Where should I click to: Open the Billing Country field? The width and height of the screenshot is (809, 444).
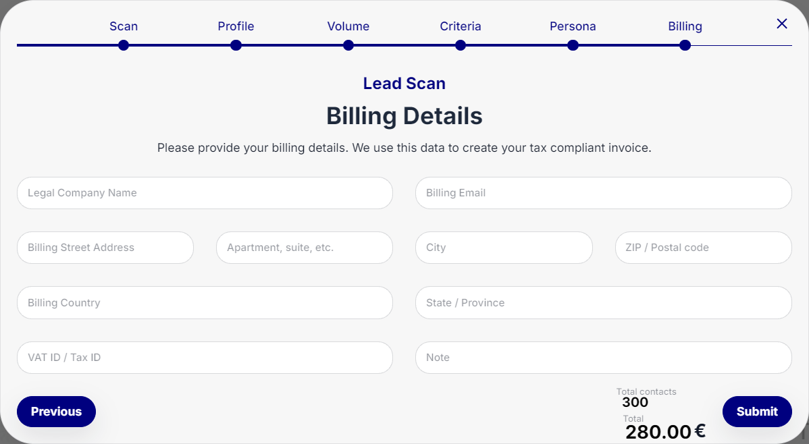[x=205, y=303]
